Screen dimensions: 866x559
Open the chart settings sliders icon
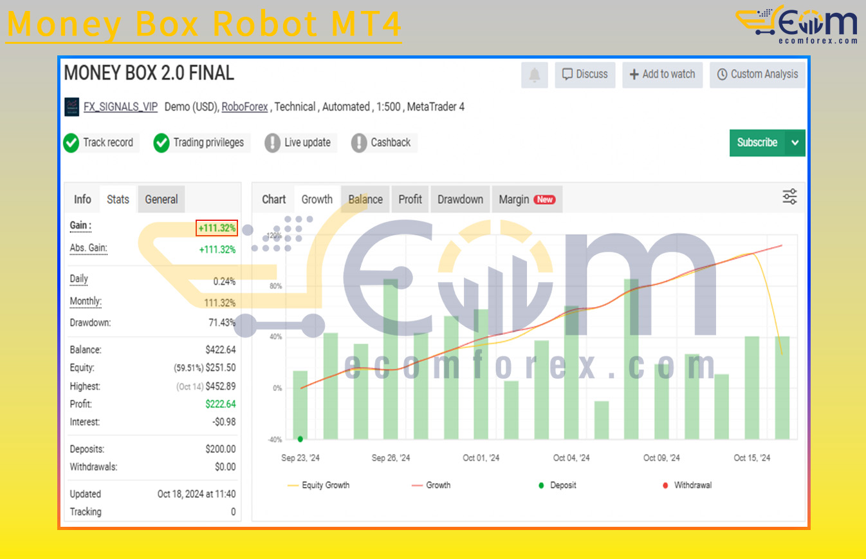789,197
